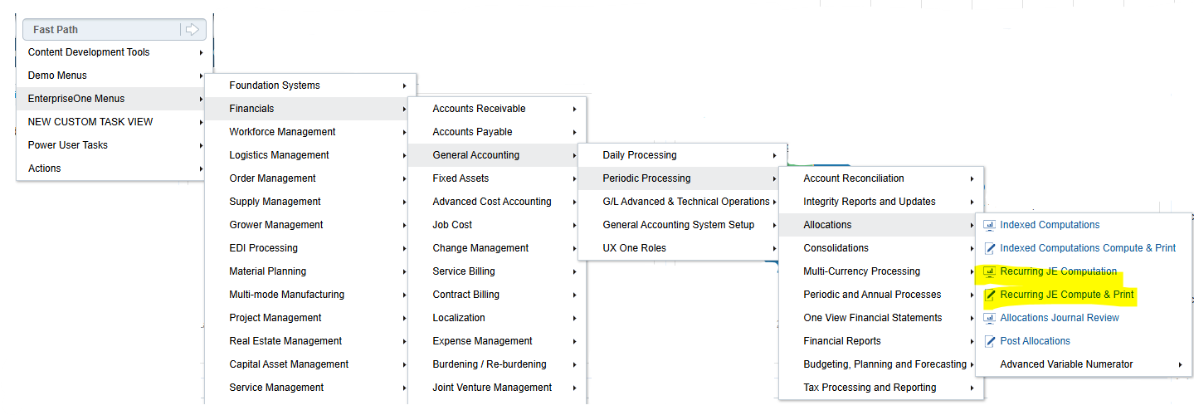This screenshot has width=1194, height=415.
Task: Click the Indexed Computations Compute & Print pencil icon
Action: point(989,248)
